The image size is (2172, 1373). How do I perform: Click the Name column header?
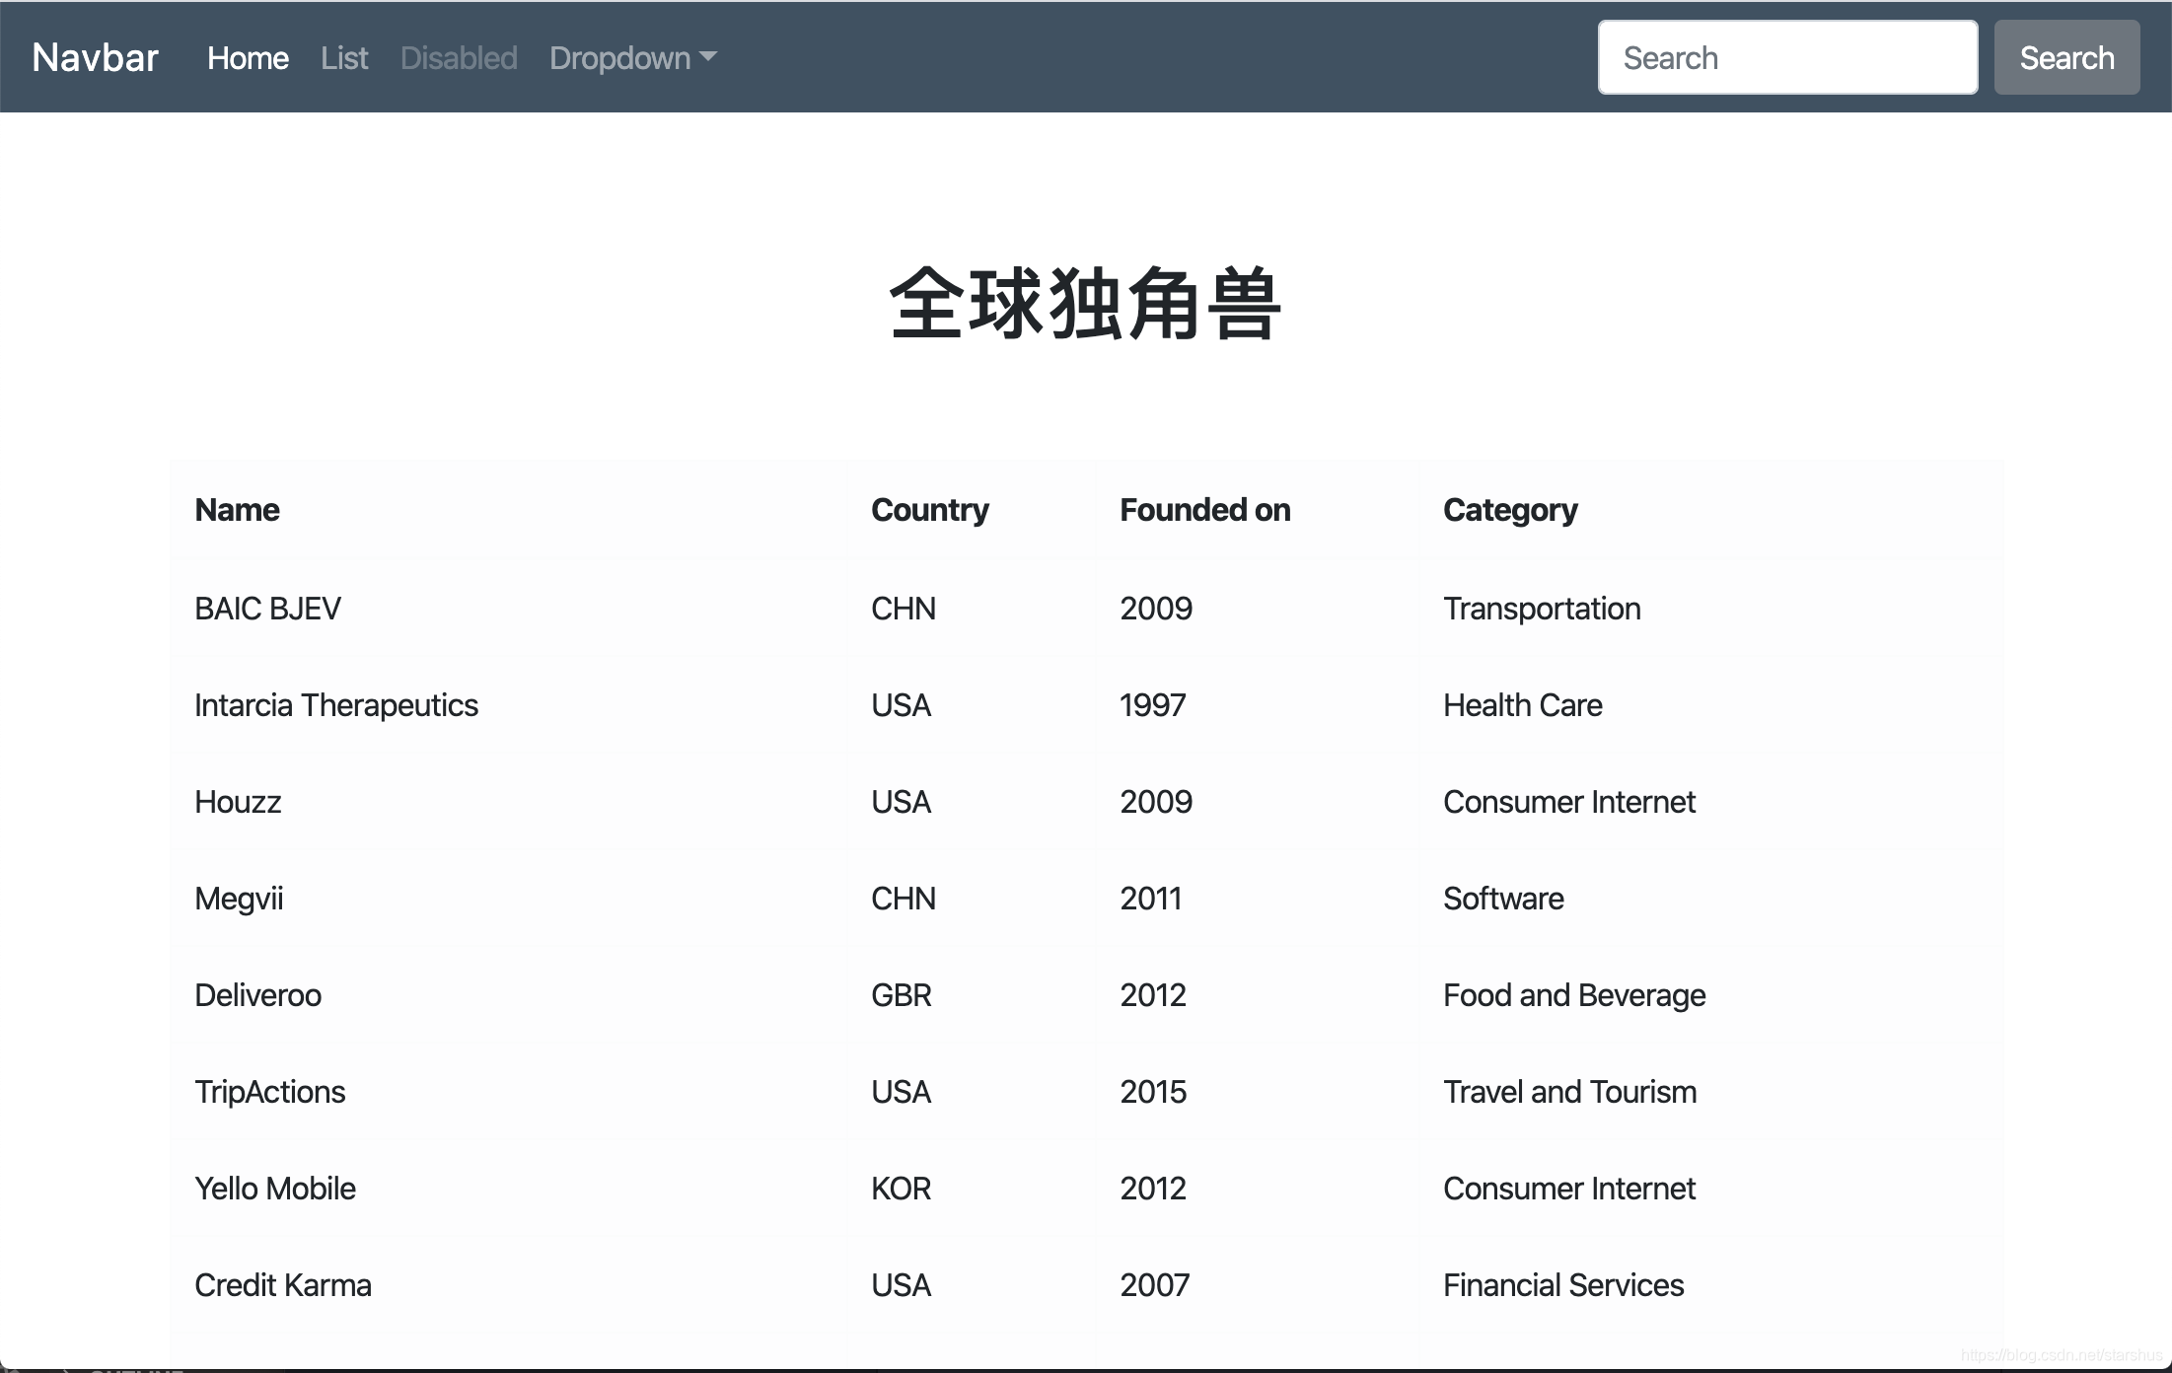click(x=237, y=510)
